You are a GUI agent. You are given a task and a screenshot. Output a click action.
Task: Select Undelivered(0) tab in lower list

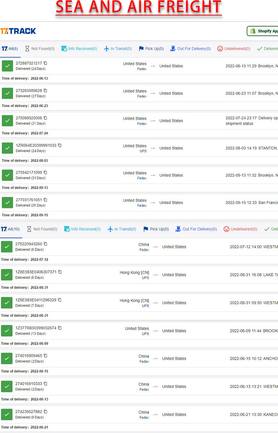pyautogui.click(x=241, y=229)
